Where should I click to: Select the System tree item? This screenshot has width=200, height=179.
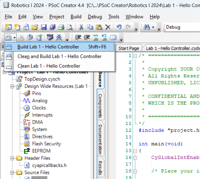point(39,129)
